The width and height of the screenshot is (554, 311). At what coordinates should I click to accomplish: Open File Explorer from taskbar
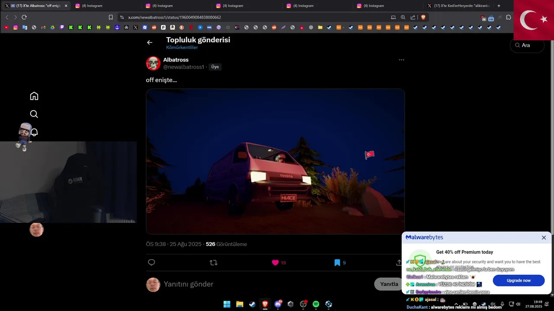[240, 304]
